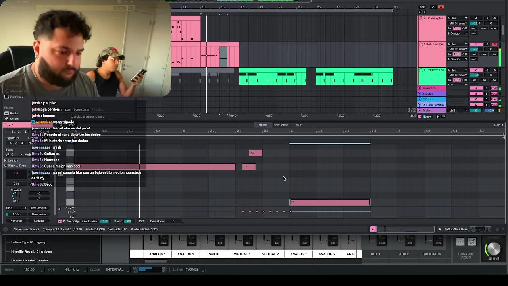Set Sub Sine Bas monitor to Off
The width and height of the screenshot is (508, 286).
click(x=465, y=54)
